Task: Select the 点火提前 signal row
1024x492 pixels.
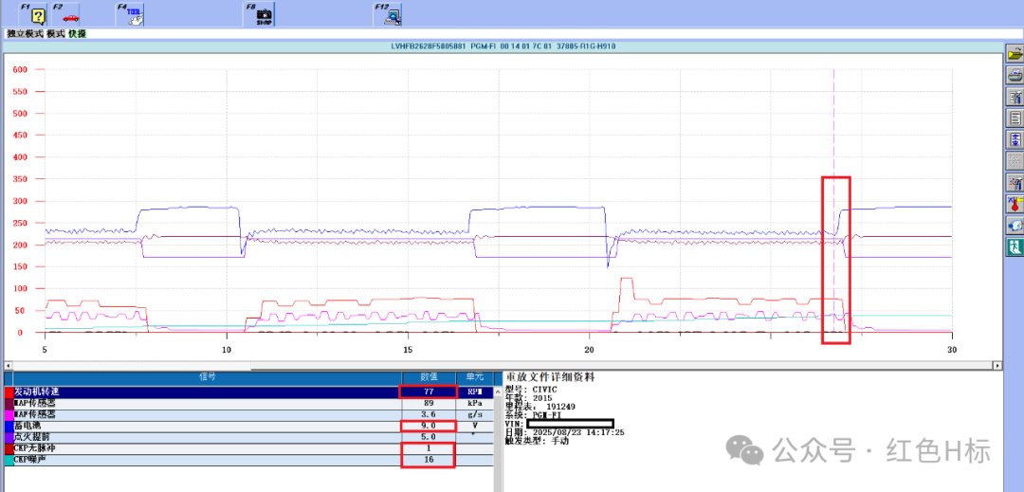Action: click(248, 437)
